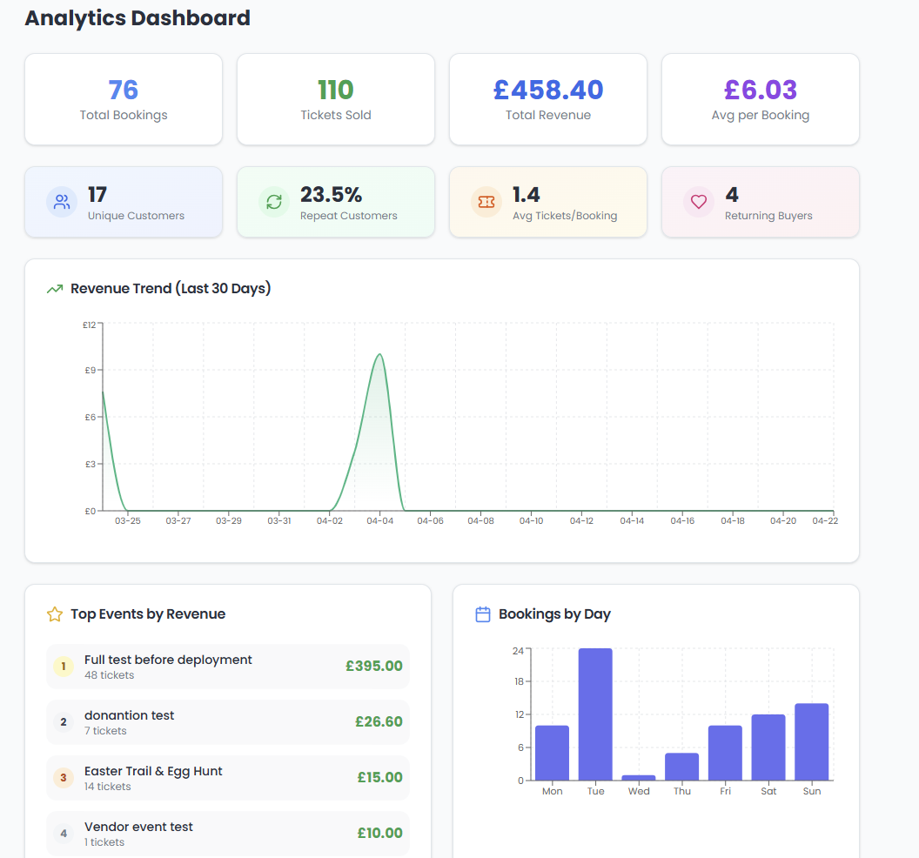Click the Top Events star icon
The height and width of the screenshot is (858, 919).
point(55,614)
